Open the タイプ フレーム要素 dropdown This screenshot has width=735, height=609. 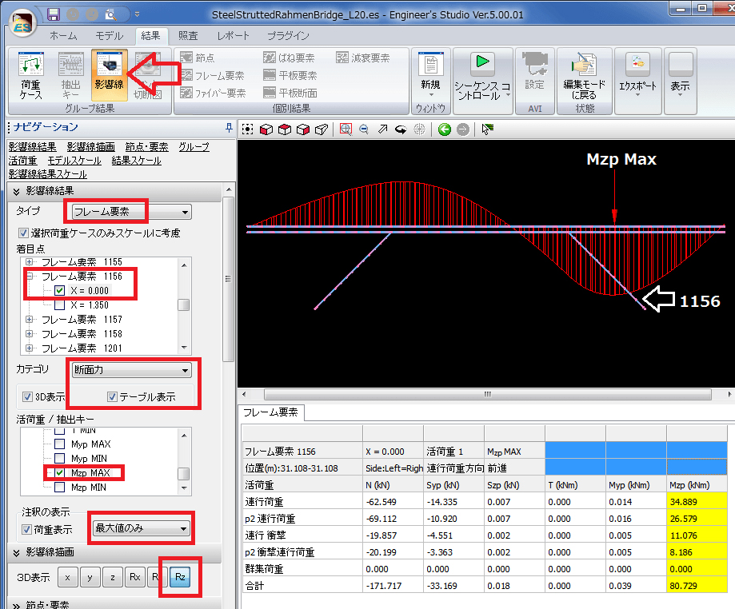coord(131,212)
